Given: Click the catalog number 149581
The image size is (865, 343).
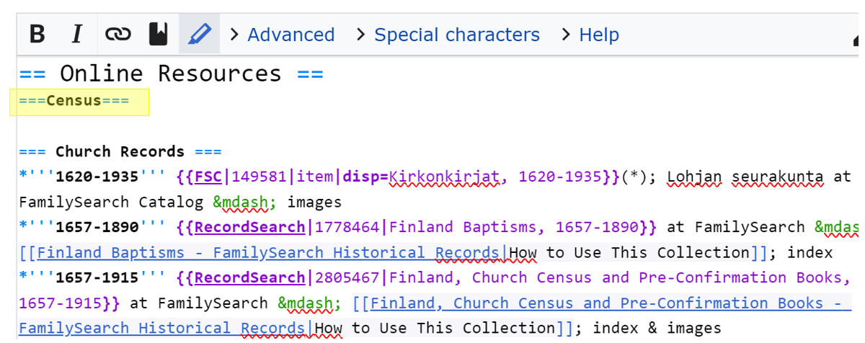Looking at the screenshot, I should pyautogui.click(x=257, y=177).
